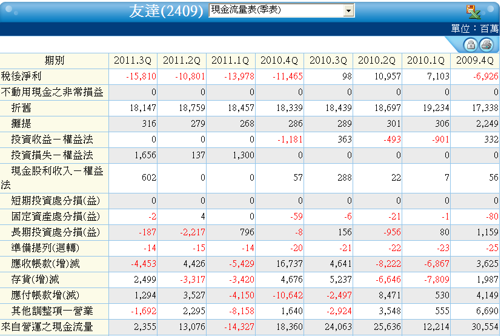Click the 25,636 operating cash flow value
Screen dimensions: 501x336
coord(387,327)
